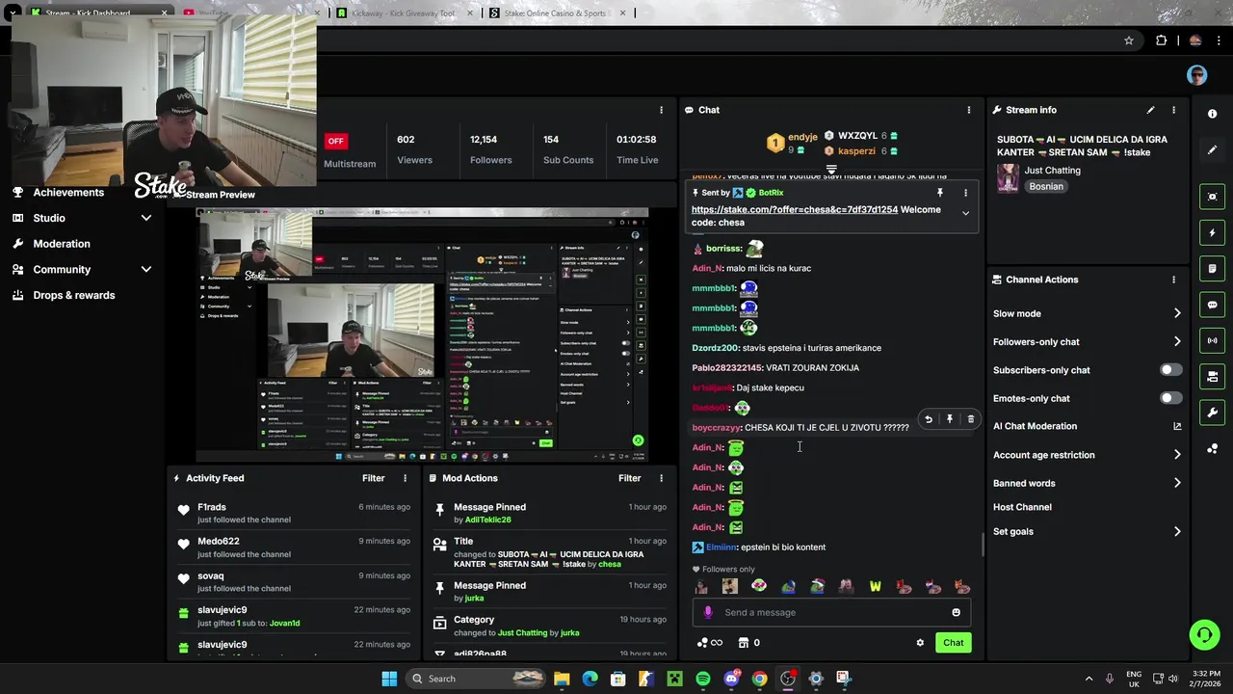Open the Channel Actions panel options menu

click(x=1173, y=280)
